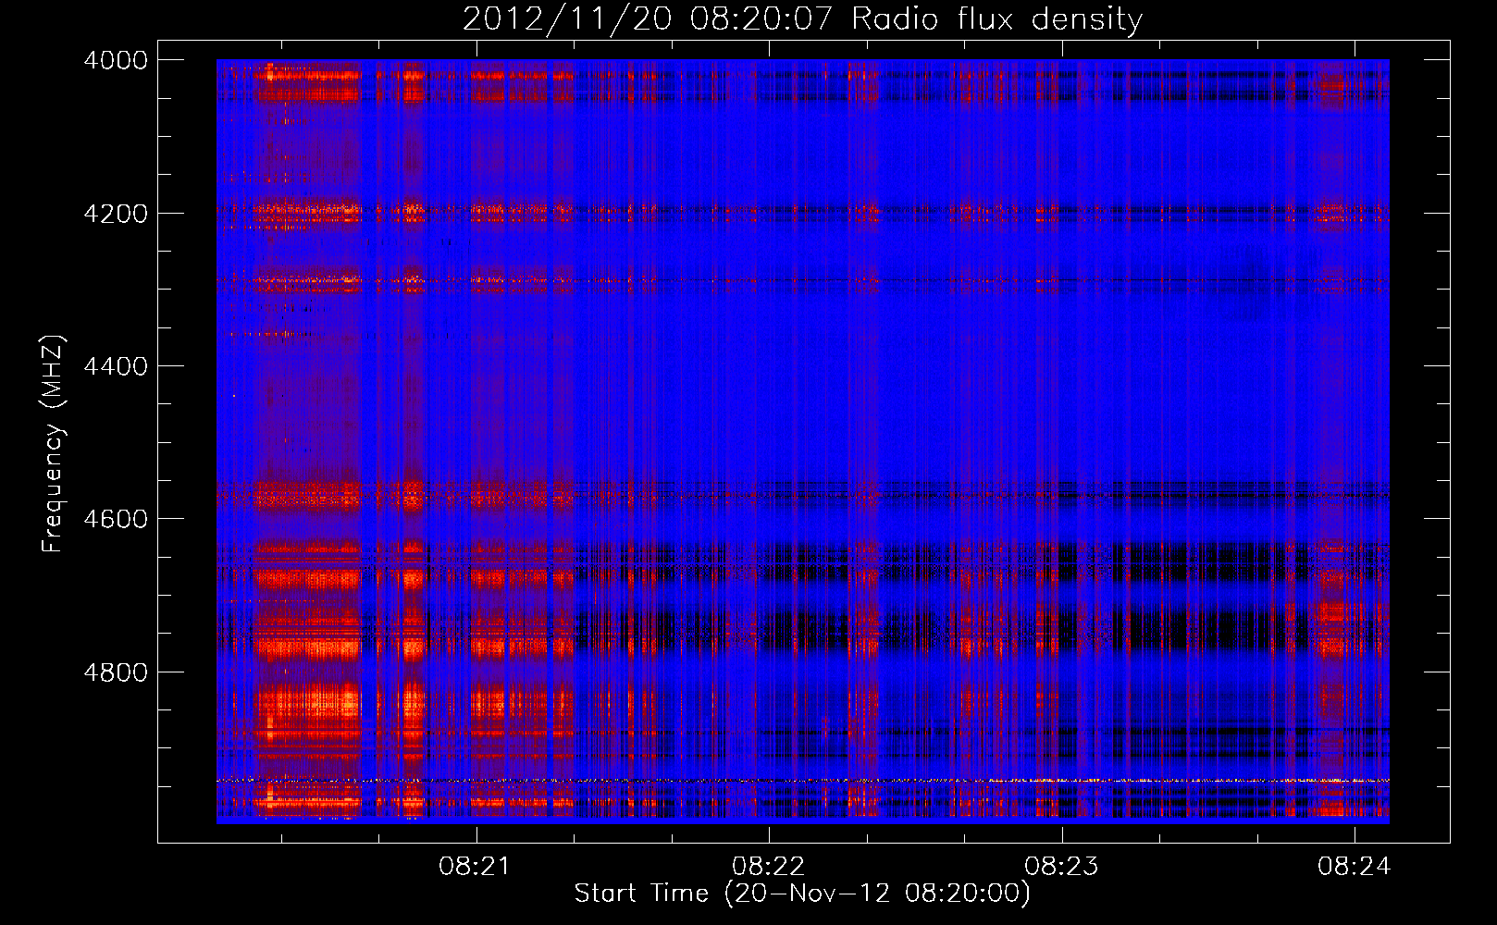This screenshot has width=1497, height=925.
Task: Click the 08:23 time tick label
Action: tap(1061, 867)
